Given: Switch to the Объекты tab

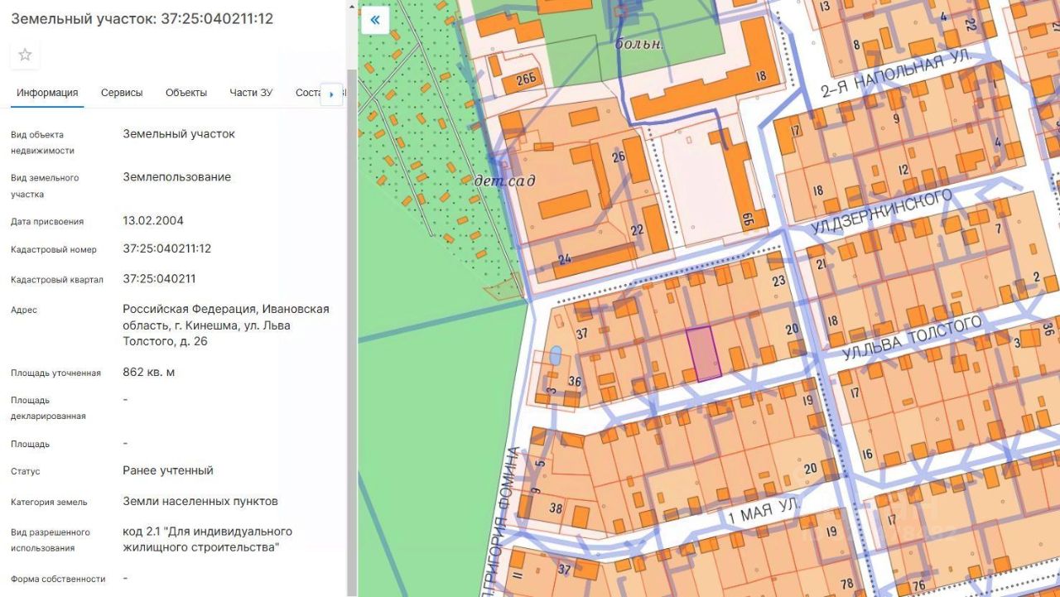Looking at the screenshot, I should 186,93.
